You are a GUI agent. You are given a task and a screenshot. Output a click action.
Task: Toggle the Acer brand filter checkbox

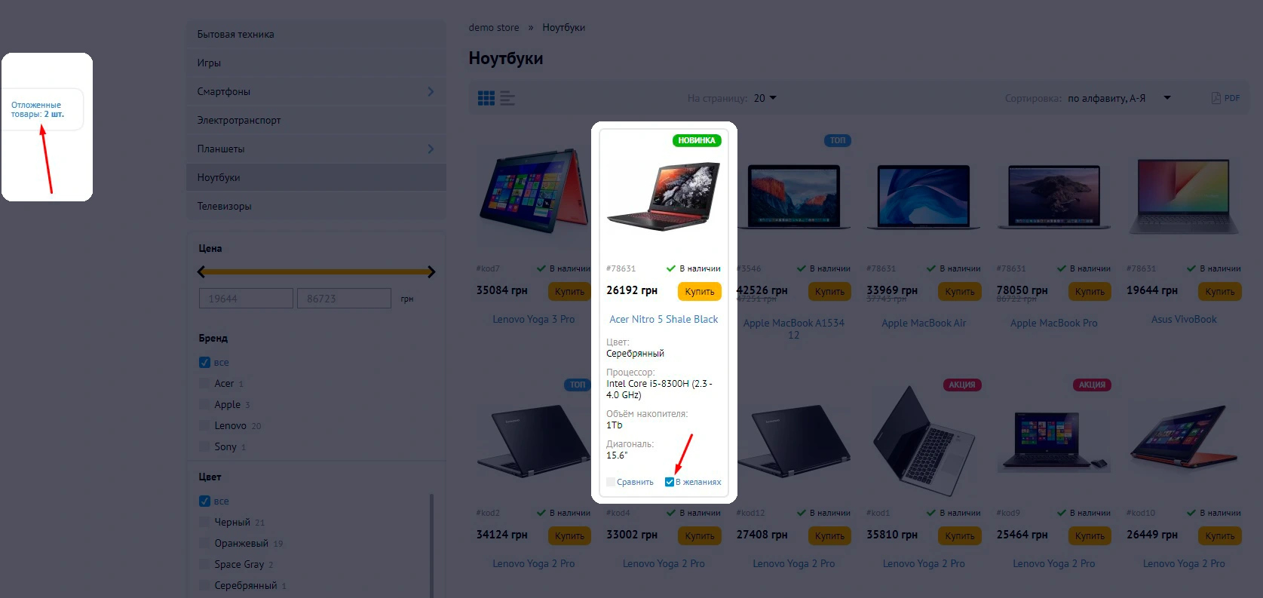[204, 383]
